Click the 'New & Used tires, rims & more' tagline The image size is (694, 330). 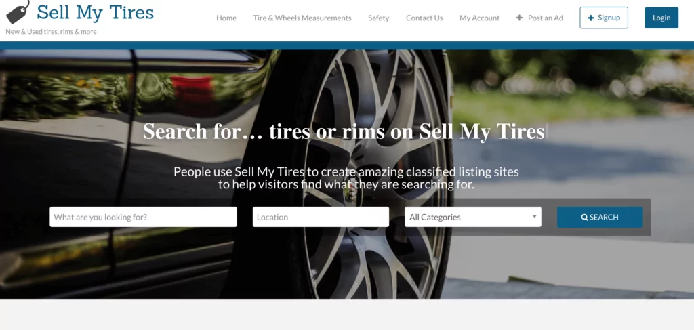(x=51, y=32)
